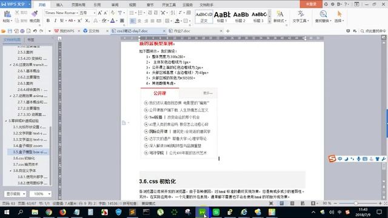Viewport: 388px width, 218px height.
Task: Add a new document tab with the plus button
Action: [x=228, y=31]
